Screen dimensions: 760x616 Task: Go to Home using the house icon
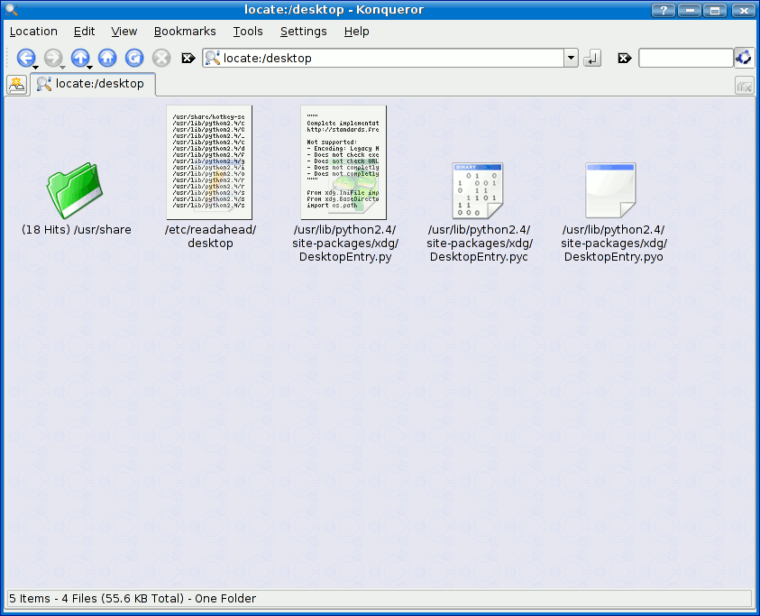pos(107,58)
